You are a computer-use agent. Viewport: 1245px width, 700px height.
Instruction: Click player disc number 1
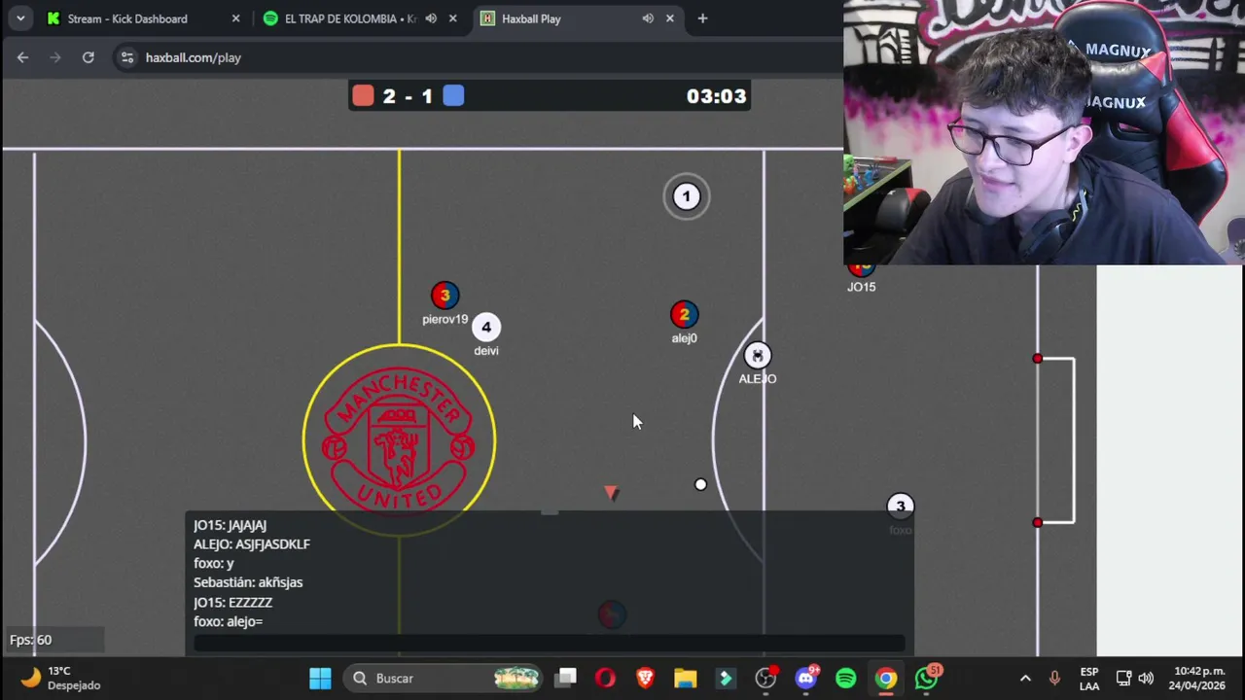pyautogui.click(x=686, y=197)
